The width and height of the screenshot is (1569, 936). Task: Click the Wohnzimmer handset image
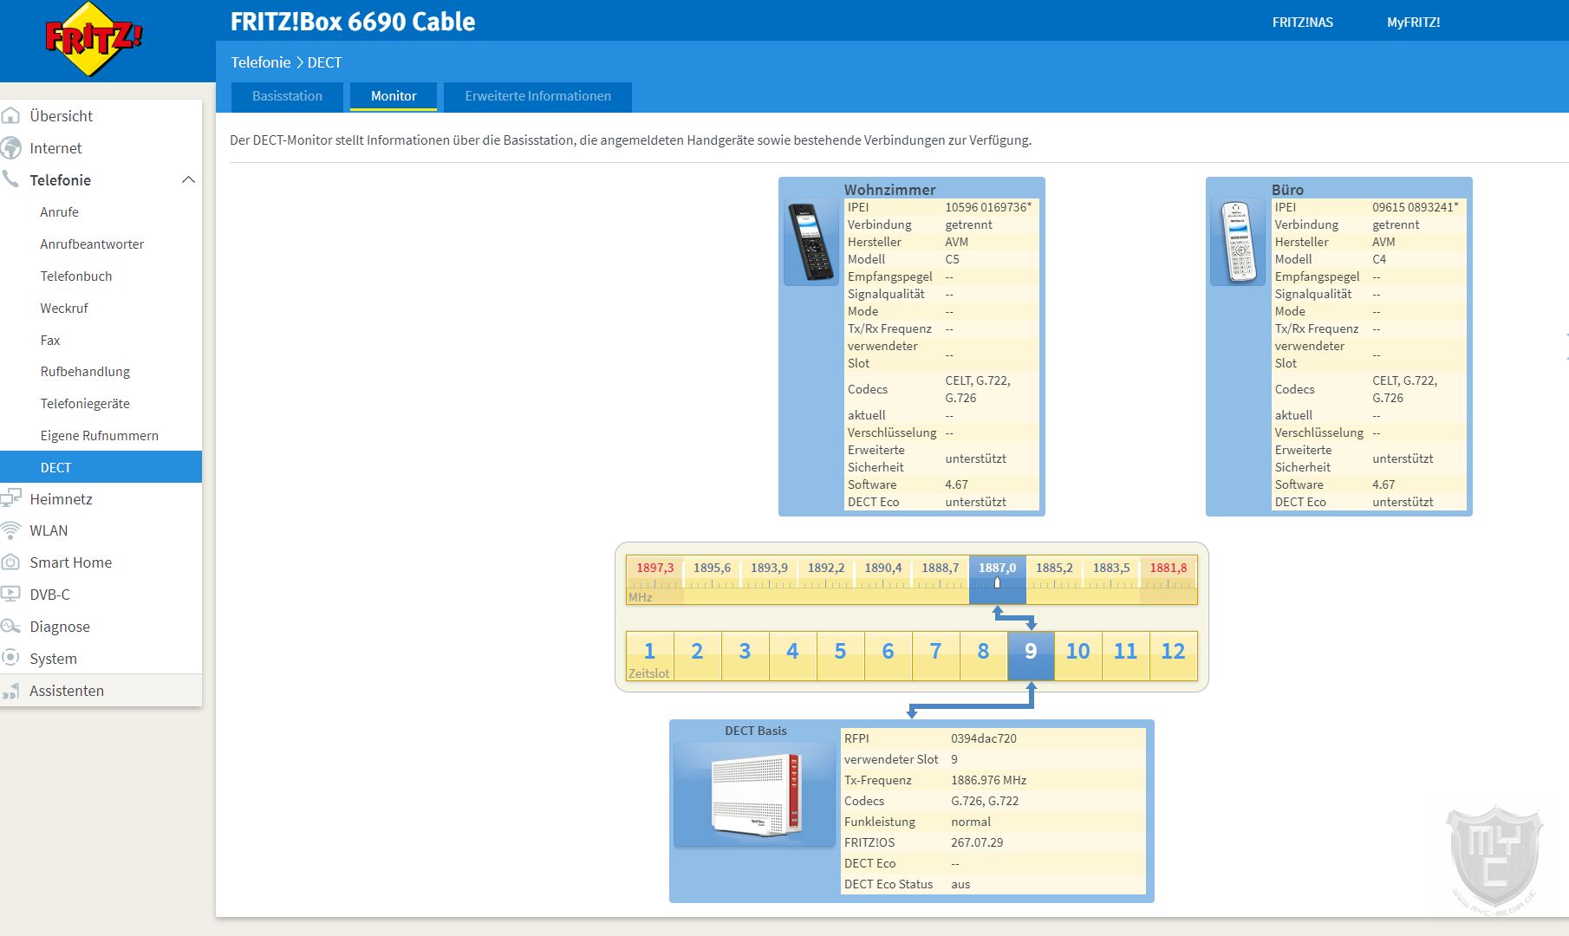(x=811, y=242)
